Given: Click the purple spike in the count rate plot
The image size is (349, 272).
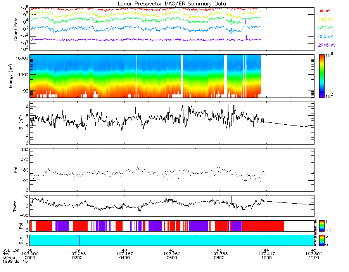Looking at the screenshot, I should pos(246,30).
